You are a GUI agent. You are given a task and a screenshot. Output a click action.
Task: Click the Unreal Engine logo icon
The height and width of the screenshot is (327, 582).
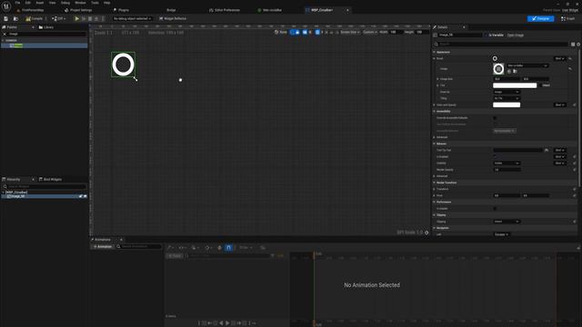(6, 6)
